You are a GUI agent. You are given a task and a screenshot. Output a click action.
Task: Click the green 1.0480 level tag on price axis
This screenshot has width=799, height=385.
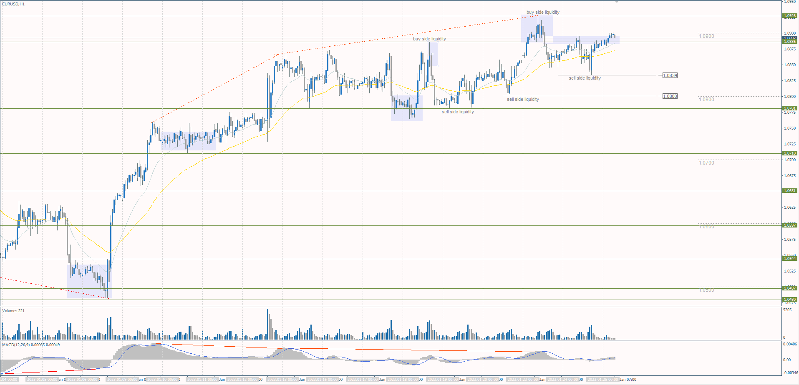(x=790, y=300)
